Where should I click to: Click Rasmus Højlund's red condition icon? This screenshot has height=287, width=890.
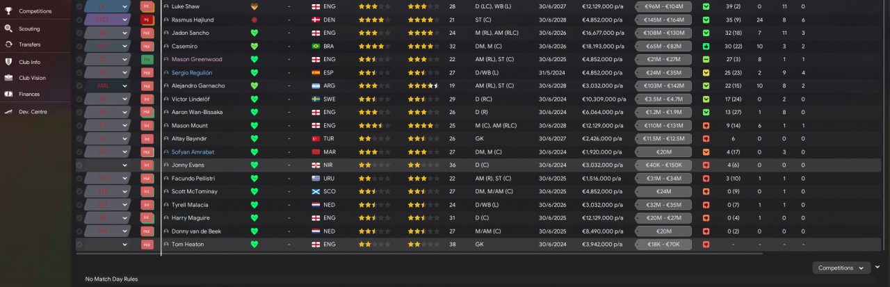pos(254,19)
